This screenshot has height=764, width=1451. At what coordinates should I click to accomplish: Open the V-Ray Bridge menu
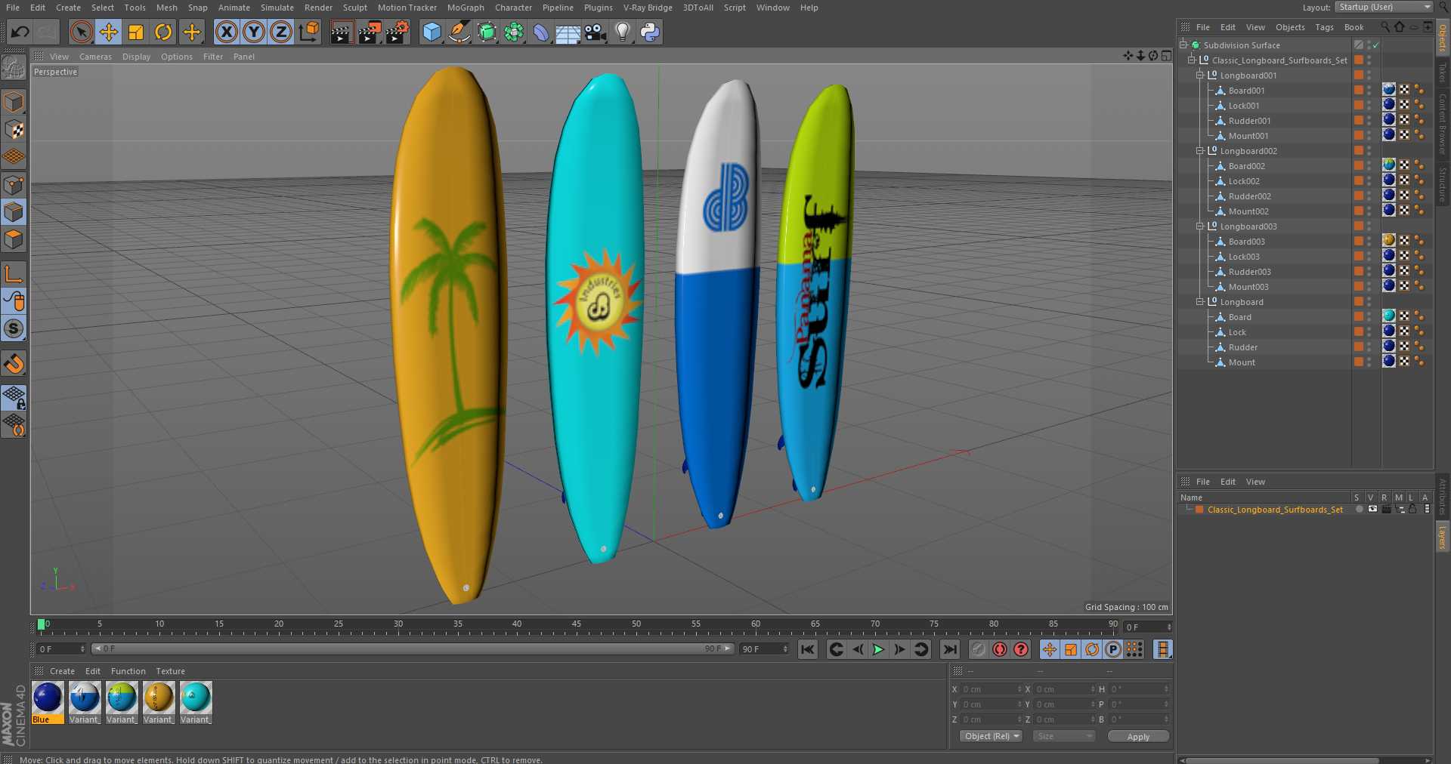[648, 8]
